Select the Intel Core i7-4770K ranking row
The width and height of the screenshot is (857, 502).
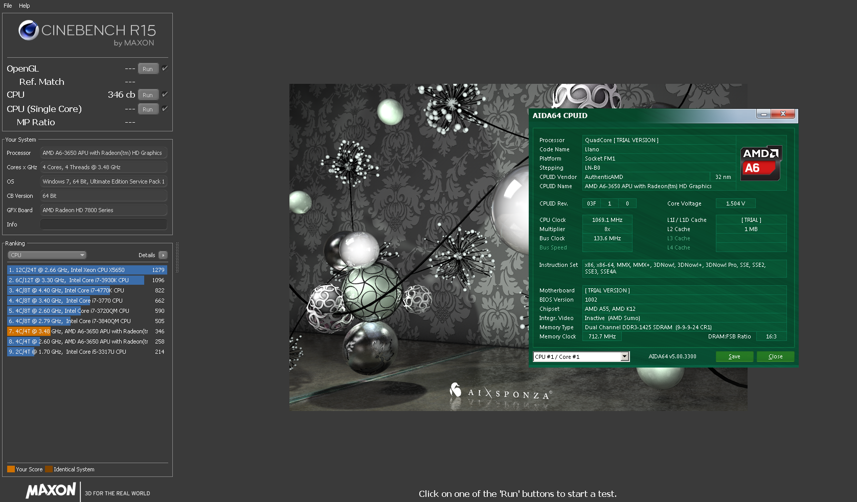[87, 290]
